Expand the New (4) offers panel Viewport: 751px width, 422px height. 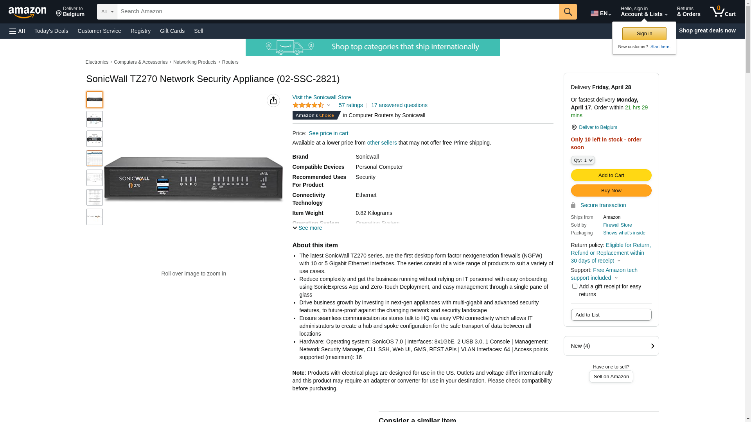611,346
